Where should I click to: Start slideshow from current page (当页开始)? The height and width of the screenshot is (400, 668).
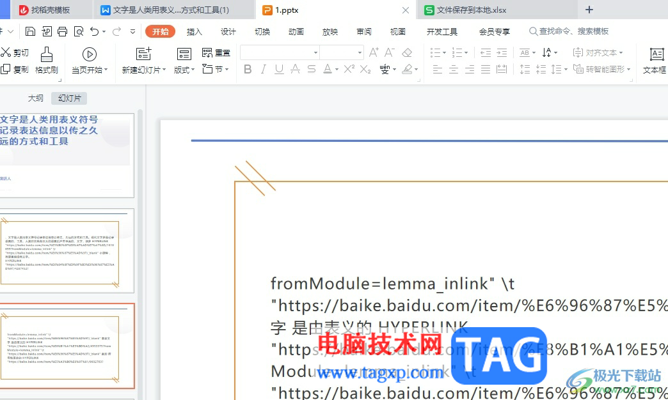pos(90,61)
